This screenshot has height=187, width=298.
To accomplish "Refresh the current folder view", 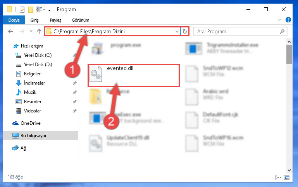I will coord(185,31).
